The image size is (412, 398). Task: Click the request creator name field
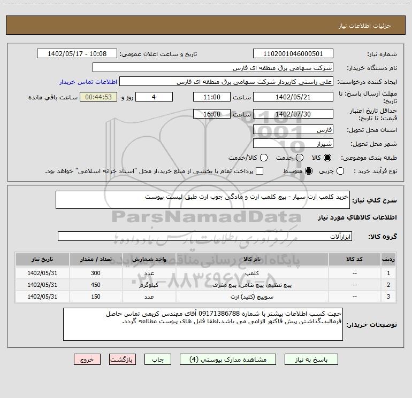[x=226, y=81]
